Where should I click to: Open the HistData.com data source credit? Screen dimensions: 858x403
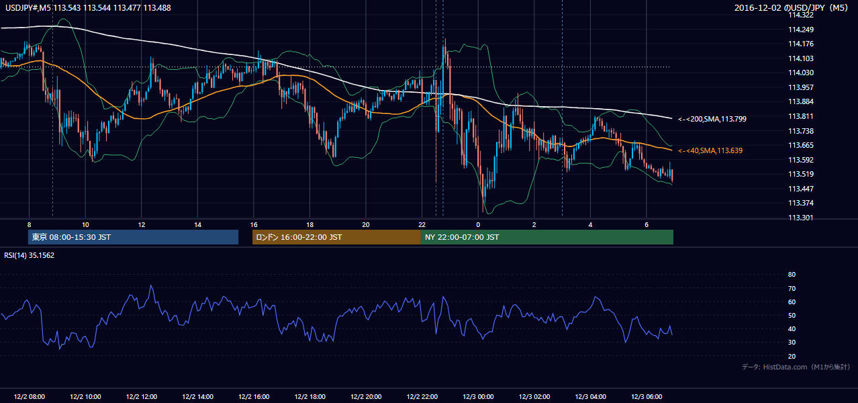coord(796,367)
